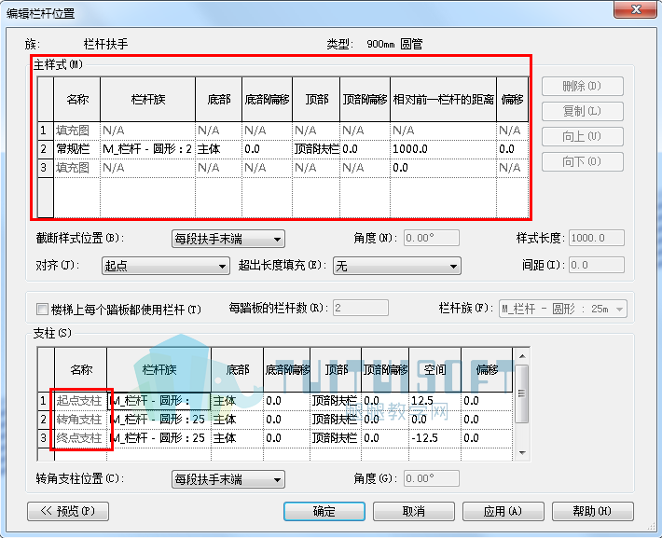Open the 对齐 dropdown showing 起点

click(166, 266)
